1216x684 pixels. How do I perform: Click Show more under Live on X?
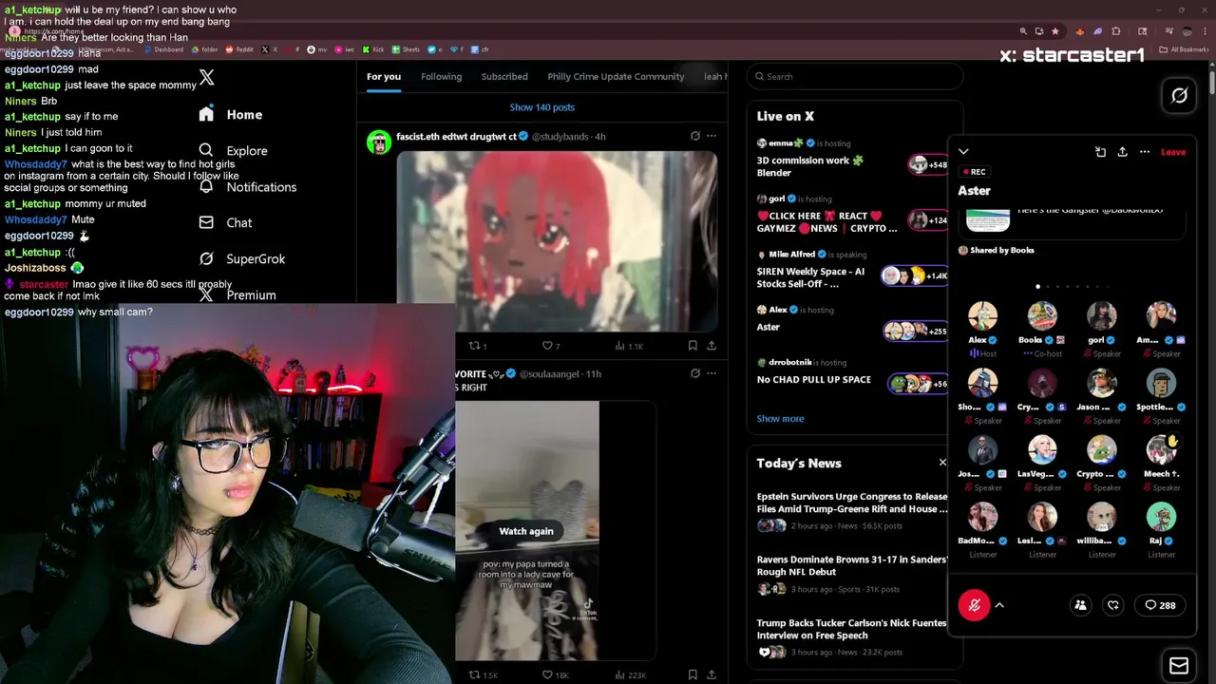point(780,419)
